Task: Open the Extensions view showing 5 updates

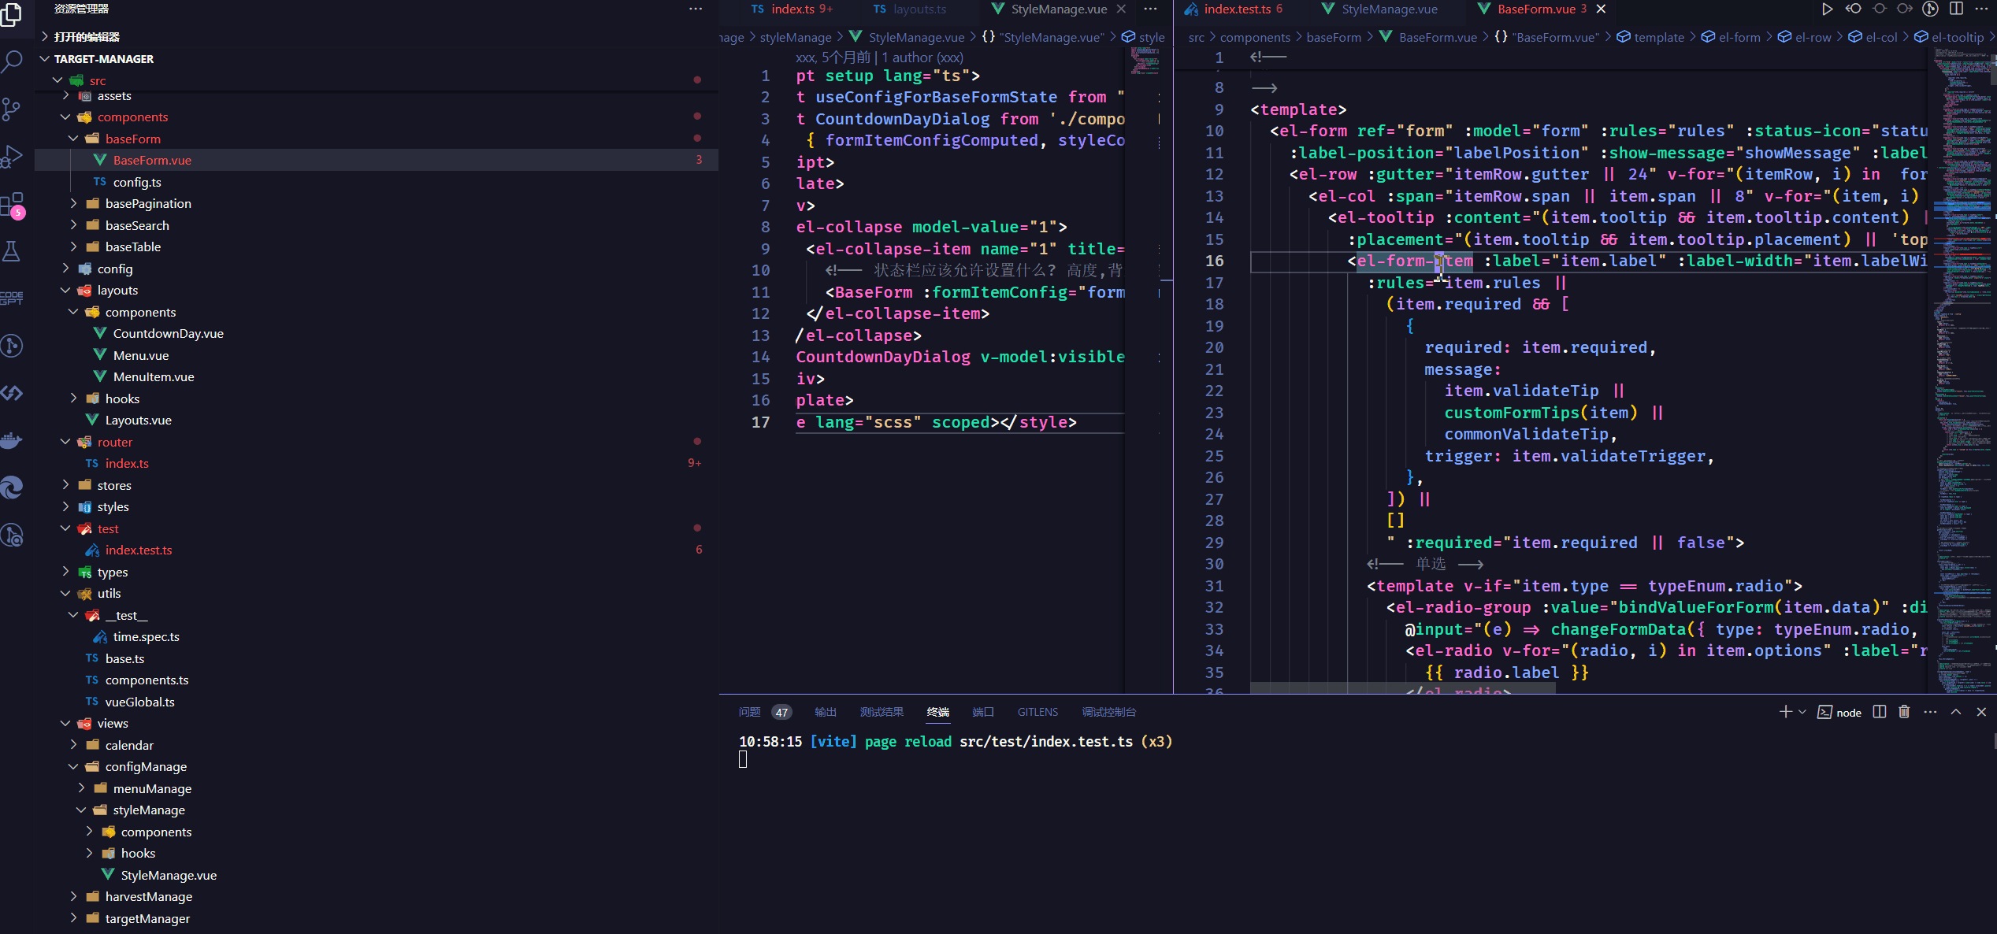Action: coord(13,203)
